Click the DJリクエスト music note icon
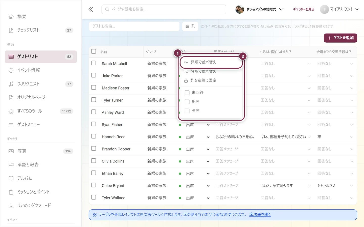This screenshot has width=364, height=227. pyautogui.click(x=11, y=84)
